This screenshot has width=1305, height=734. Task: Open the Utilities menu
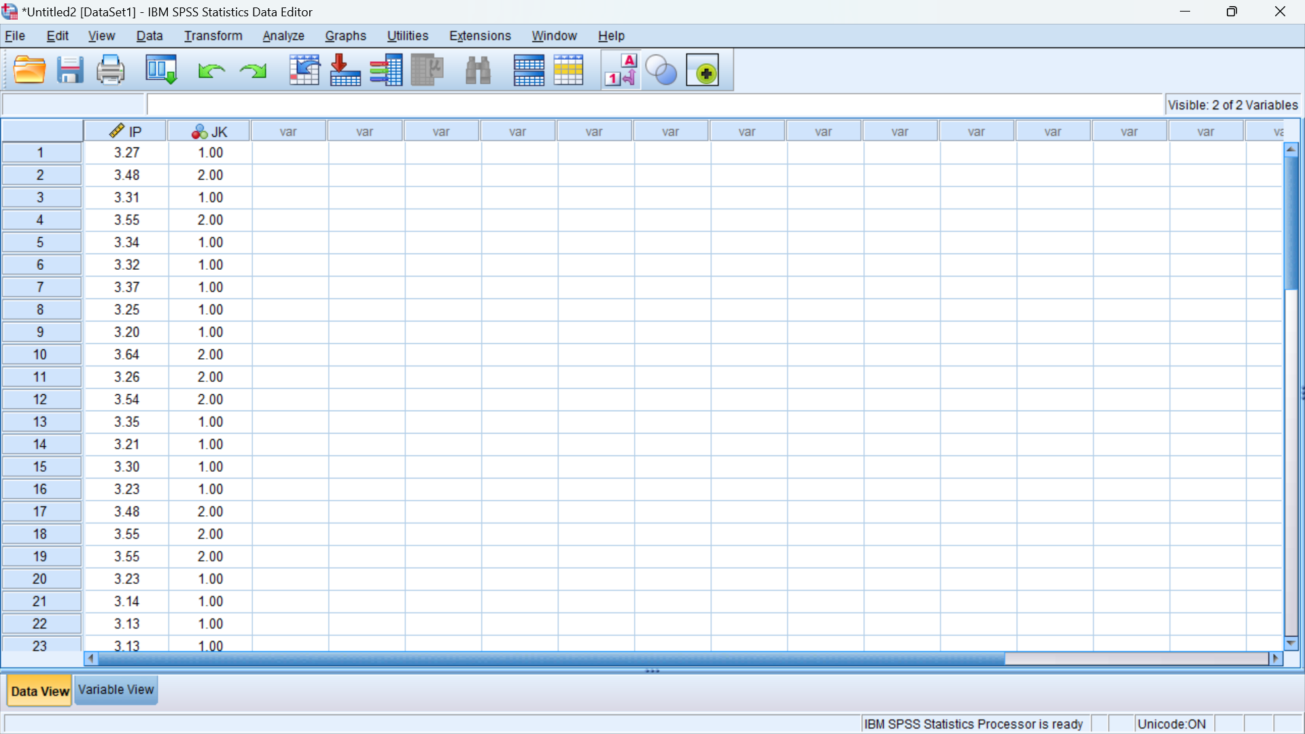coord(408,36)
